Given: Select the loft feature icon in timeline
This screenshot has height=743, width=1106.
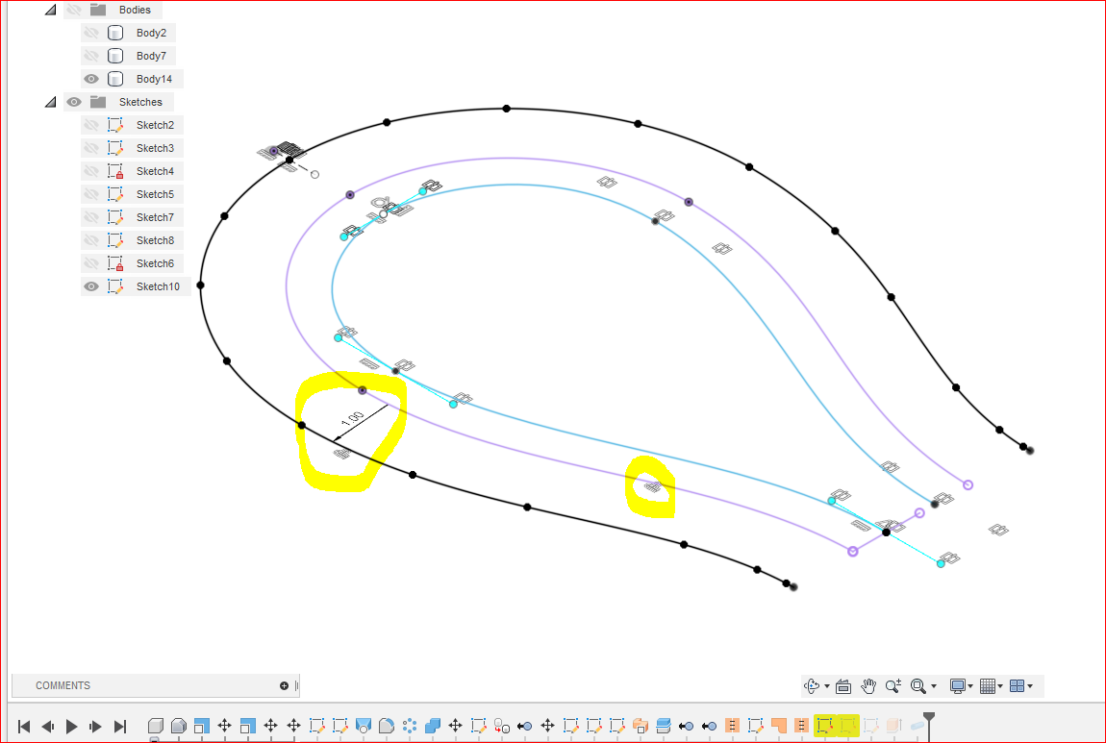Looking at the screenshot, I should (x=364, y=726).
